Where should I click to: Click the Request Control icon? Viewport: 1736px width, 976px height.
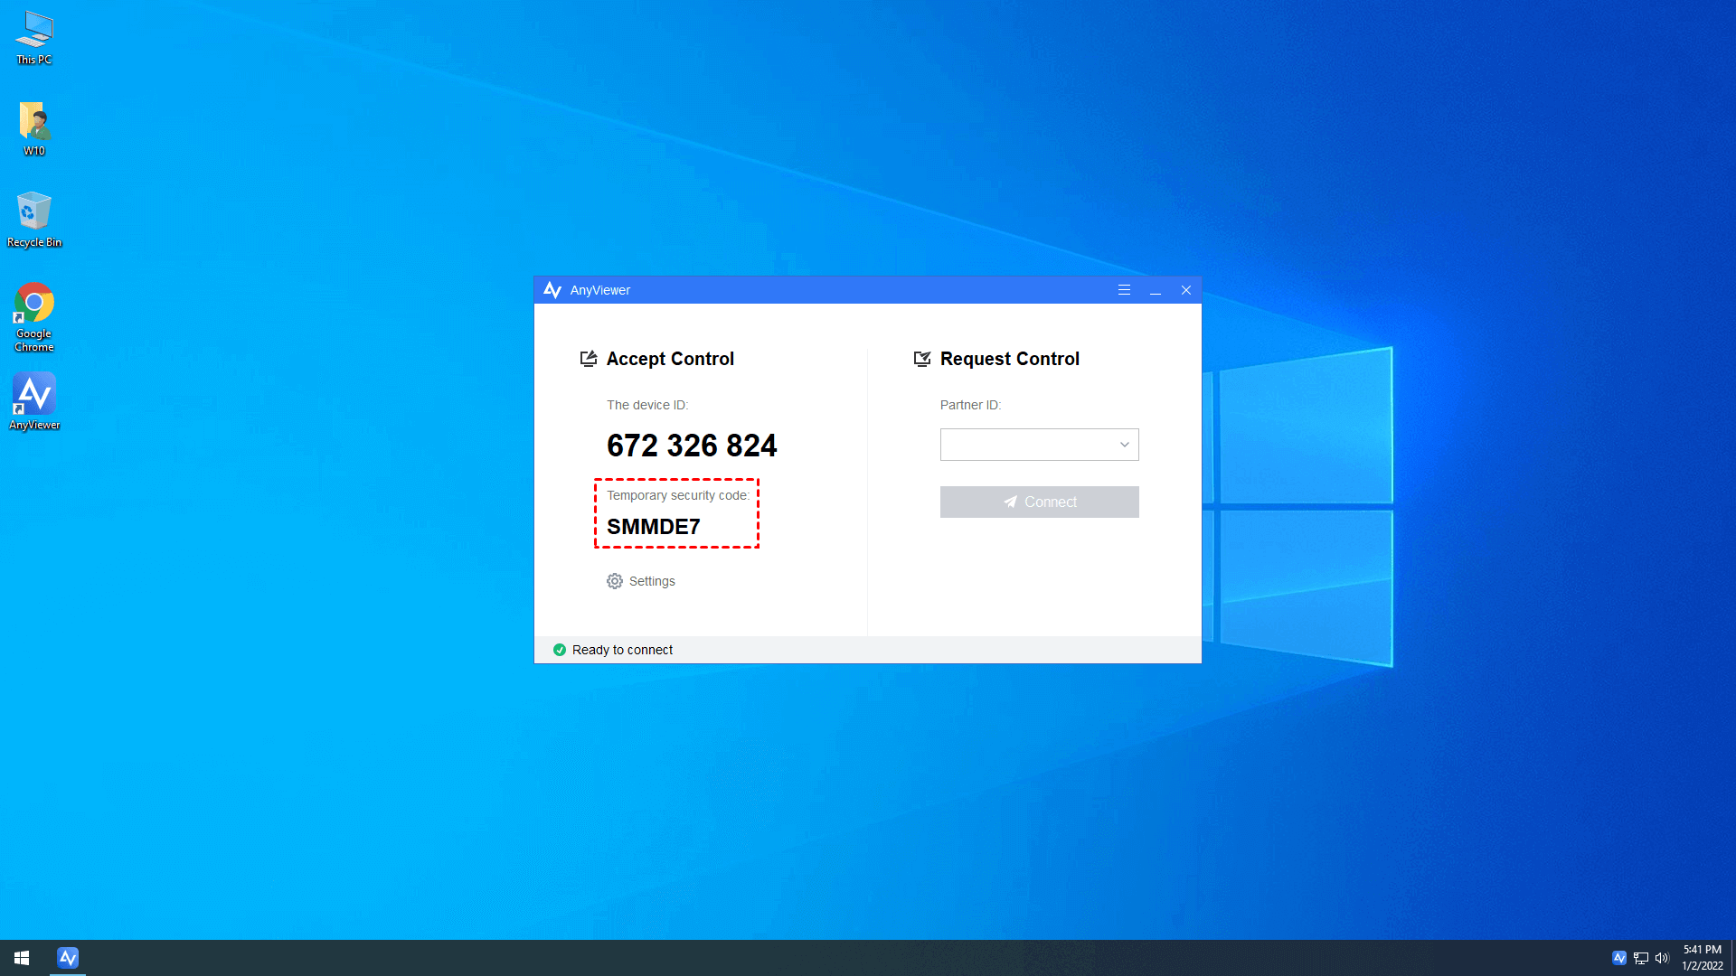click(922, 359)
